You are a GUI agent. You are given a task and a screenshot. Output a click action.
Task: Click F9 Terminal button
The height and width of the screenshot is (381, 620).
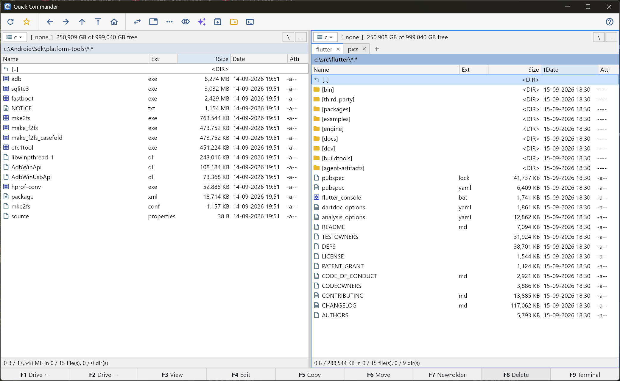tap(585, 375)
